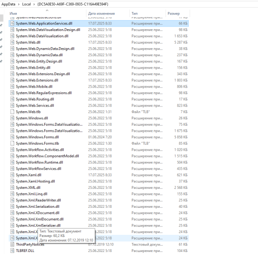Click the TLBREF.DLL file icon
This screenshot has width=258, height=255.
tap(12, 251)
